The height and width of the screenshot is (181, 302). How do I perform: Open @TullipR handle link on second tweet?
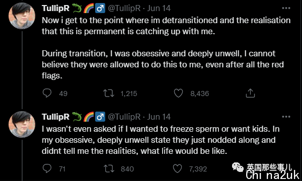tap(124, 117)
